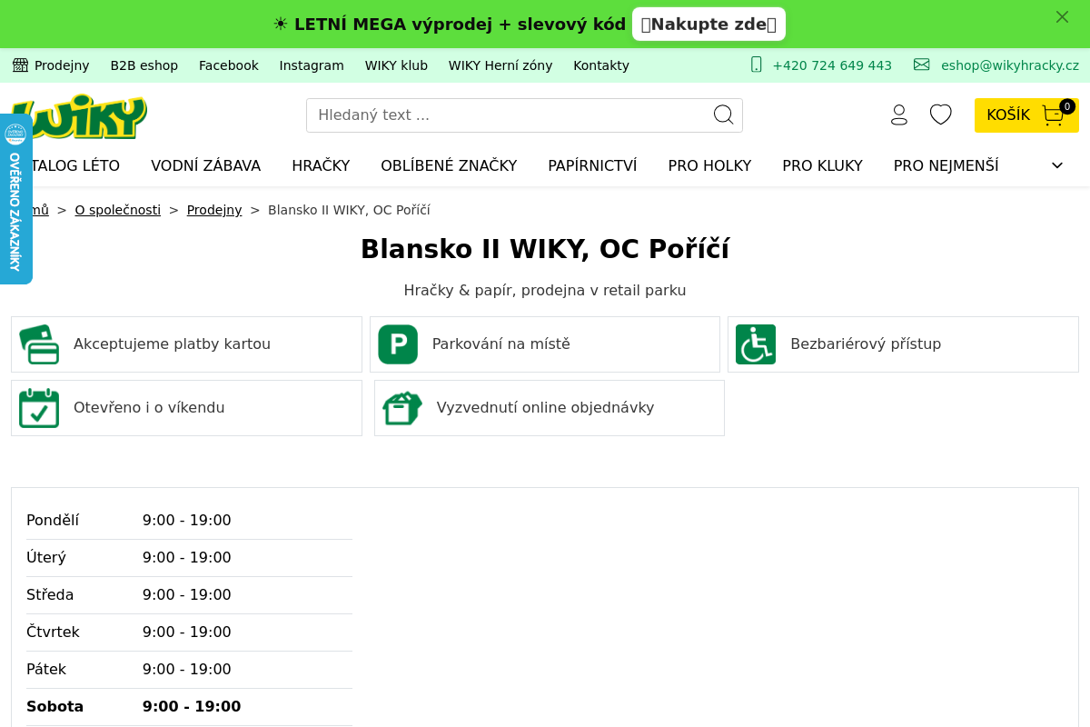Click the bold Sobota opening hours row
This screenshot has width=1090, height=727.
[x=189, y=707]
